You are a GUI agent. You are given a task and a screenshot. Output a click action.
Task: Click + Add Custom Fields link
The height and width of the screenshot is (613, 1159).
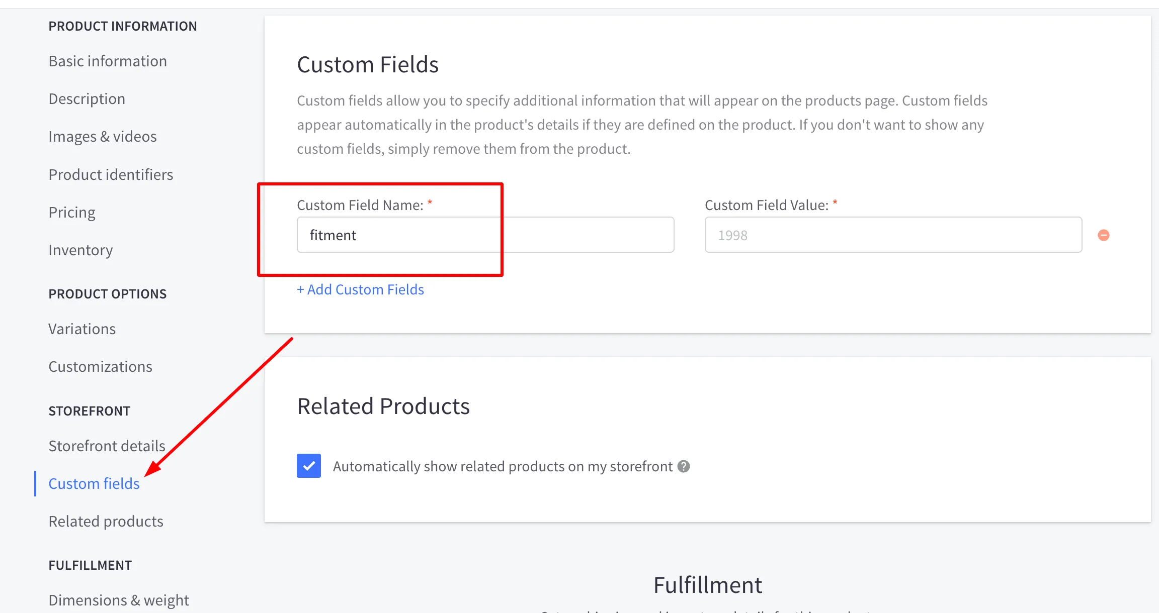(x=360, y=289)
